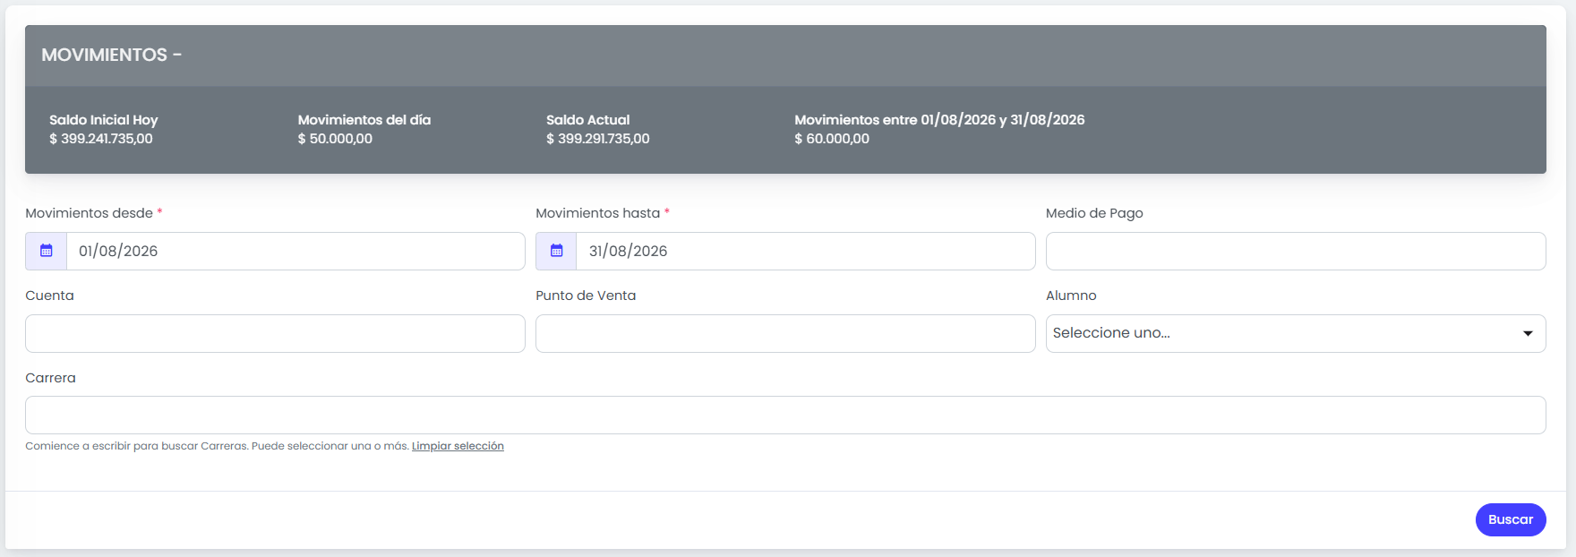Click the Limpiar selección link

pos(458,446)
